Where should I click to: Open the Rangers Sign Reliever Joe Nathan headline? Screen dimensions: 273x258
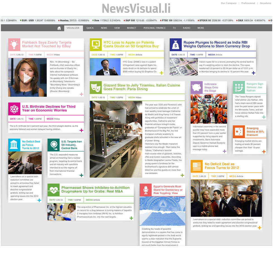pos(255,87)
